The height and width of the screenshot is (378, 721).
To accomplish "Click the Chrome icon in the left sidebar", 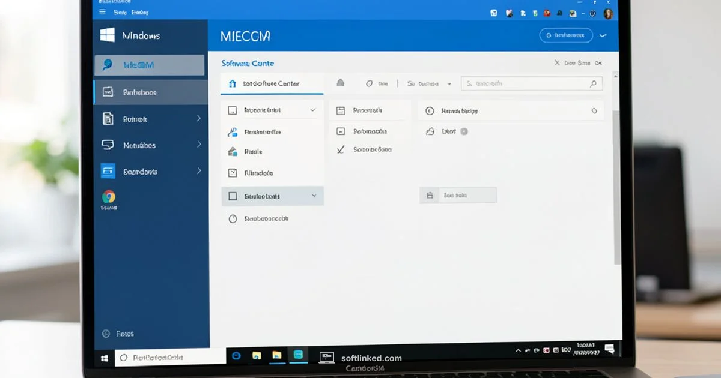I will [109, 197].
